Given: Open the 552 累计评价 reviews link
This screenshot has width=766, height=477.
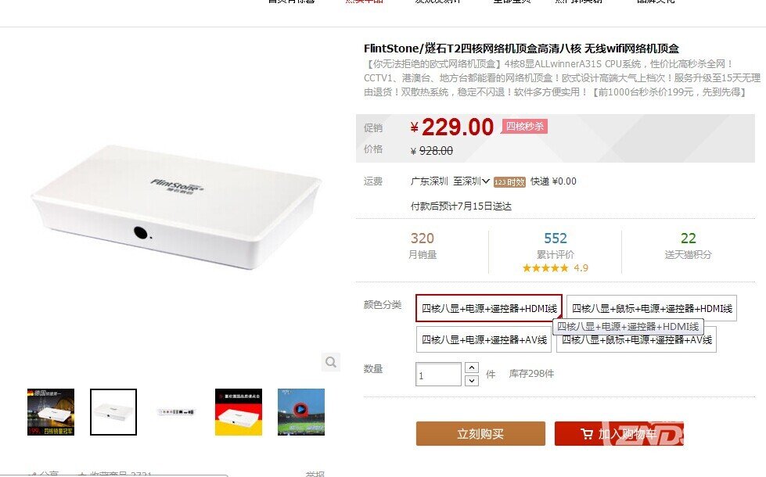Looking at the screenshot, I should (x=556, y=246).
